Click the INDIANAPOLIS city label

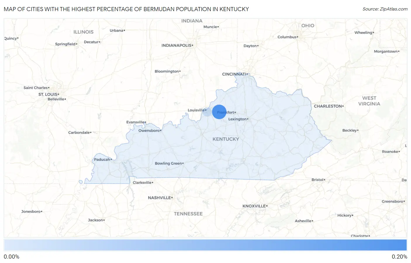click(177, 45)
